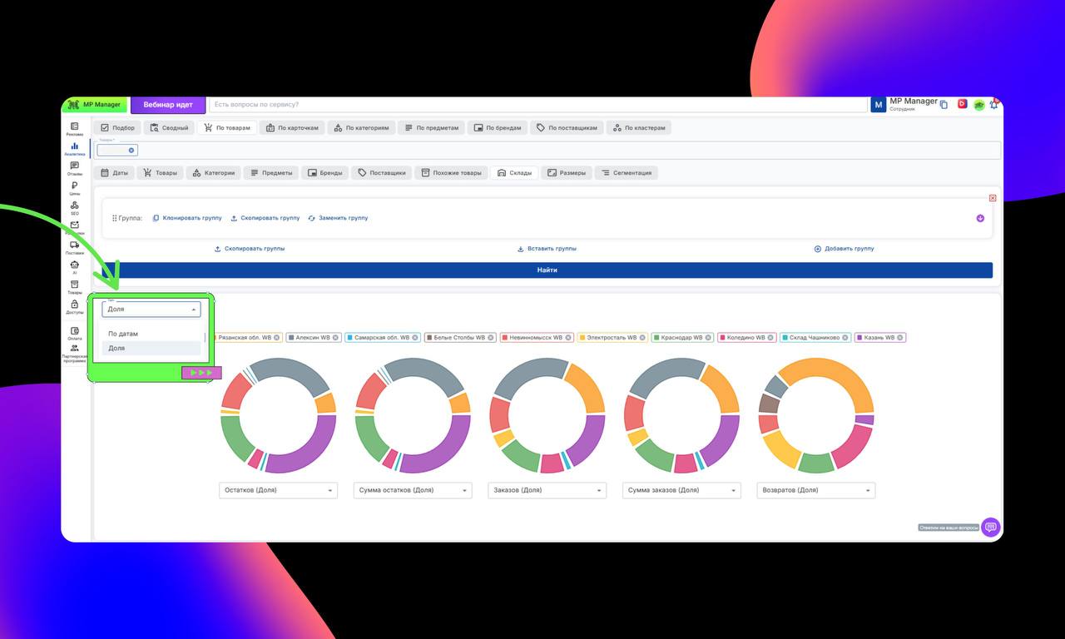Choose По датам in the type list
Viewport: 1065px width, 639px height.
(123, 334)
